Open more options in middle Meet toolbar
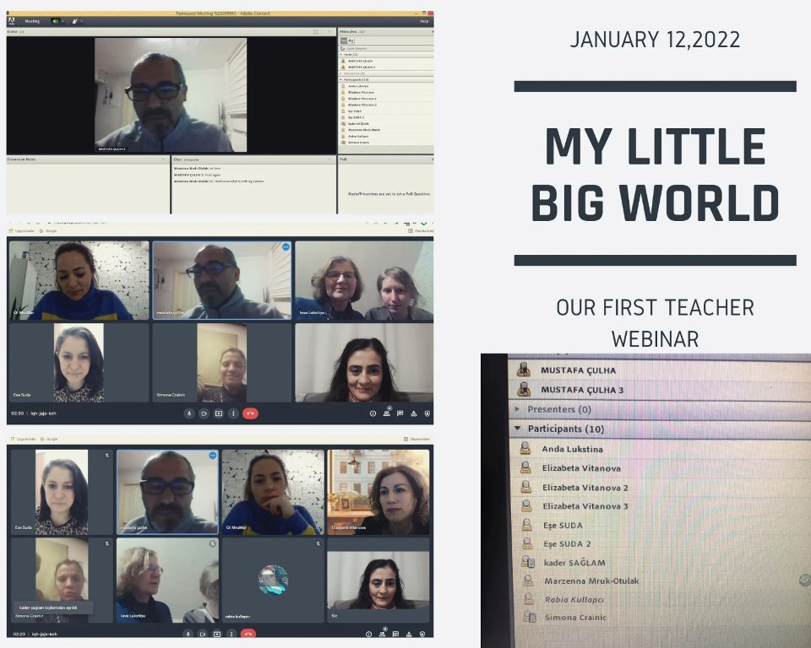Viewport: 811px width, 648px height. (x=233, y=413)
